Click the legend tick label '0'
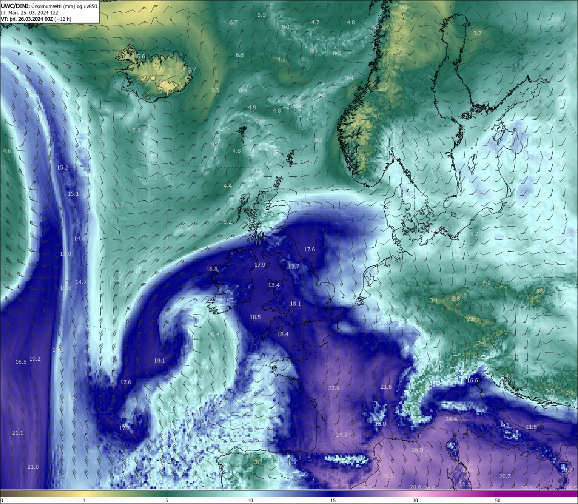 2,500
